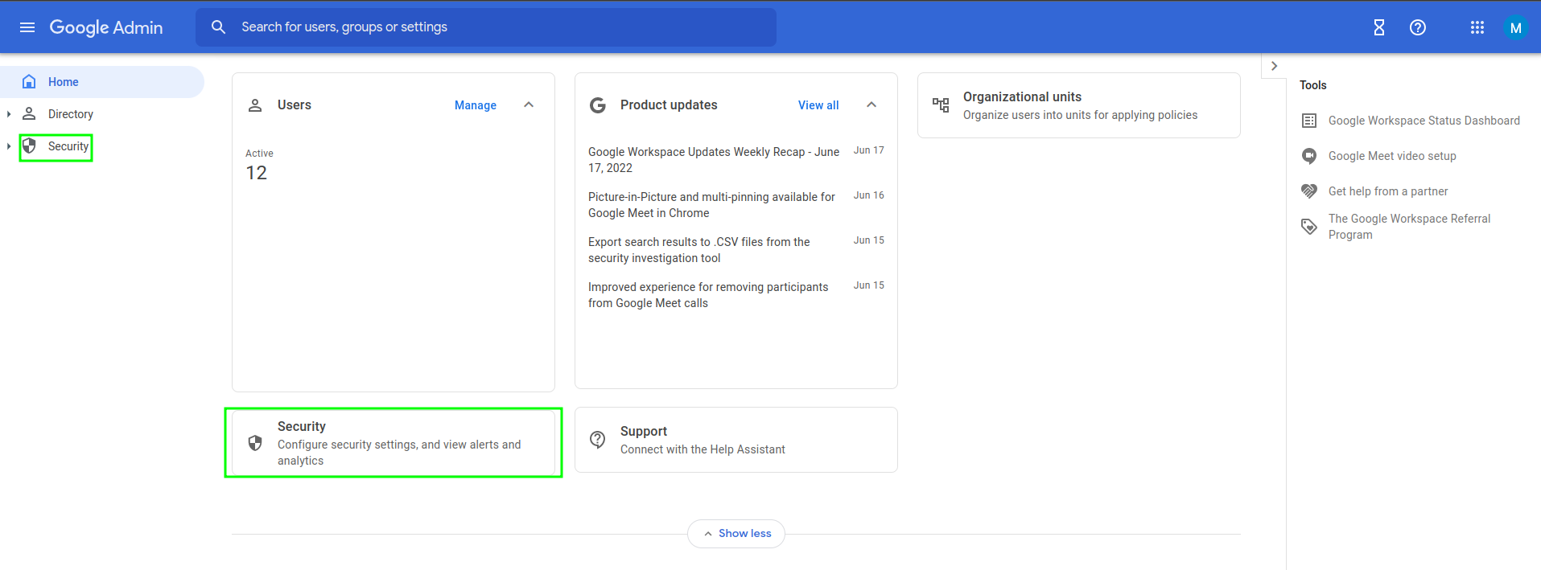Click the Manage users link

tap(475, 105)
